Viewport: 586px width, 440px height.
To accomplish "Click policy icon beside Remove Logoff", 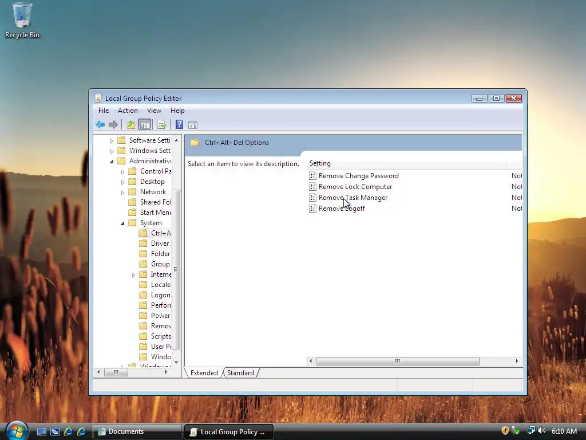I will 313,209.
